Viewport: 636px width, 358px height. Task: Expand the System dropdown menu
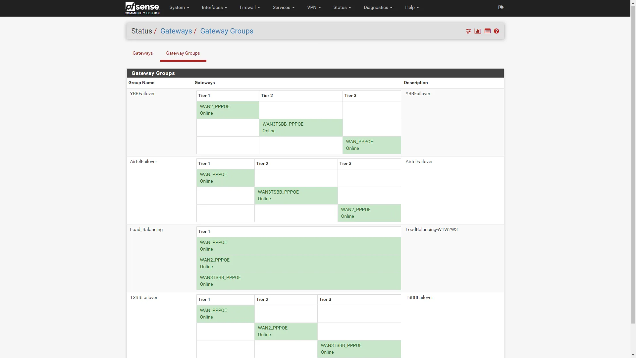click(179, 7)
